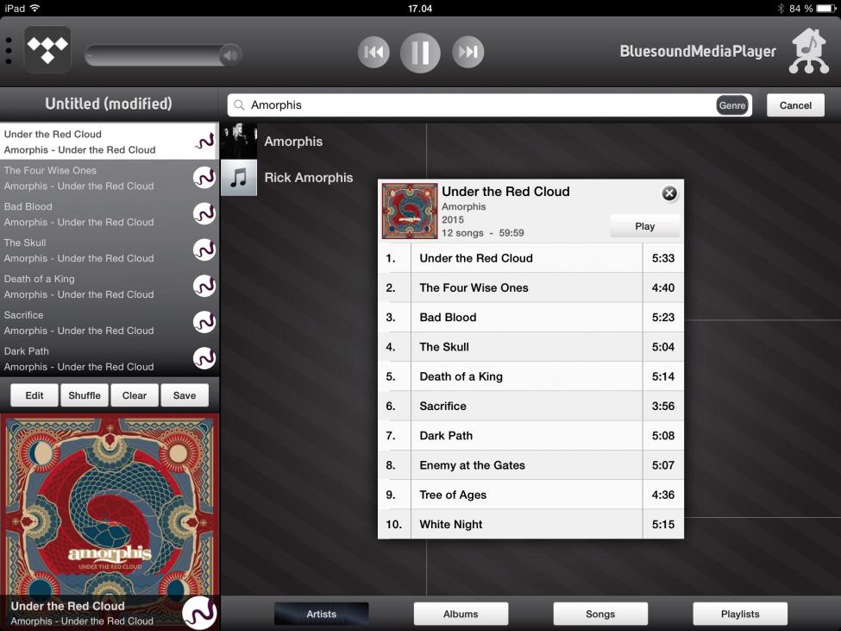841x631 pixels.
Task: Open the three-dot side menu
Action: coord(9,52)
